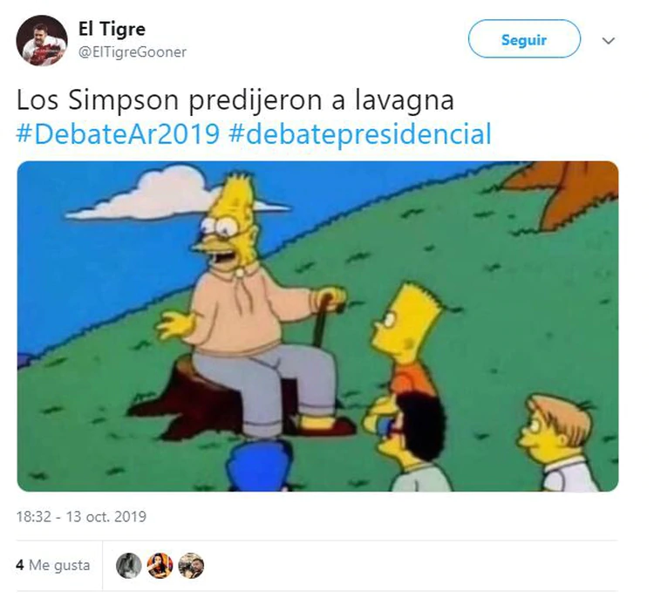Open El Tigre's profile picture
The image size is (654, 598).
tap(42, 40)
